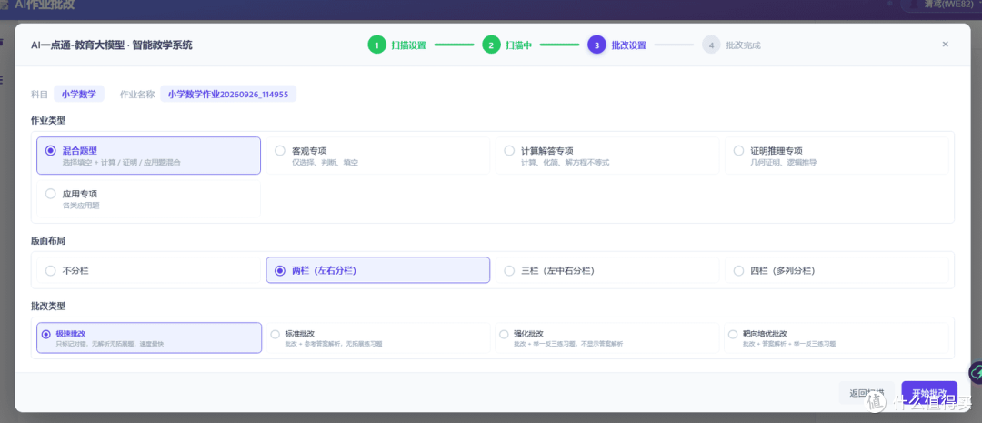Set layout to 四栏（多列分栏）
The image size is (982, 423).
pyautogui.click(x=837, y=270)
